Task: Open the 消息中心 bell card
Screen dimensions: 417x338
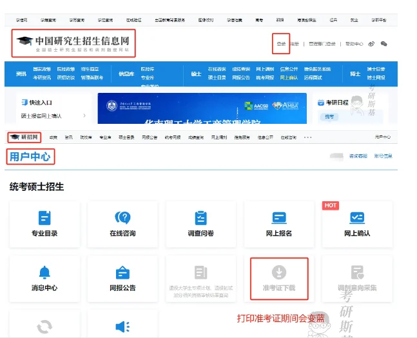Action: (x=44, y=279)
